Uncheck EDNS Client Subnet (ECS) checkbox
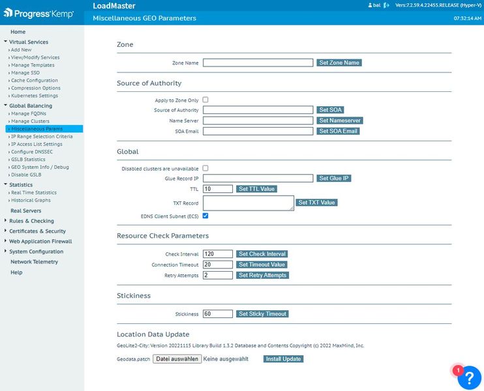484x391 pixels. tap(205, 216)
